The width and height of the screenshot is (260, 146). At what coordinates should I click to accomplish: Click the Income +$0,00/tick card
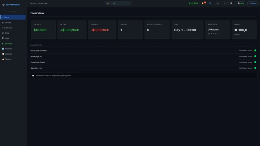pos(72,30)
